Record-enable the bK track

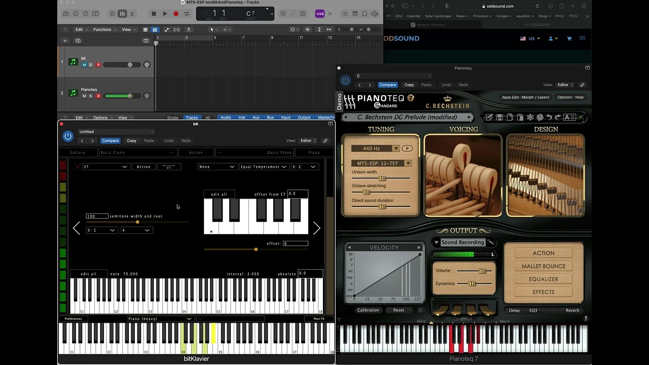click(x=98, y=65)
